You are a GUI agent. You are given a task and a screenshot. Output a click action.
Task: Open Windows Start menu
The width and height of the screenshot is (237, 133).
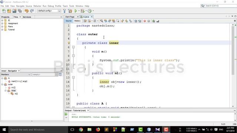point(4,130)
